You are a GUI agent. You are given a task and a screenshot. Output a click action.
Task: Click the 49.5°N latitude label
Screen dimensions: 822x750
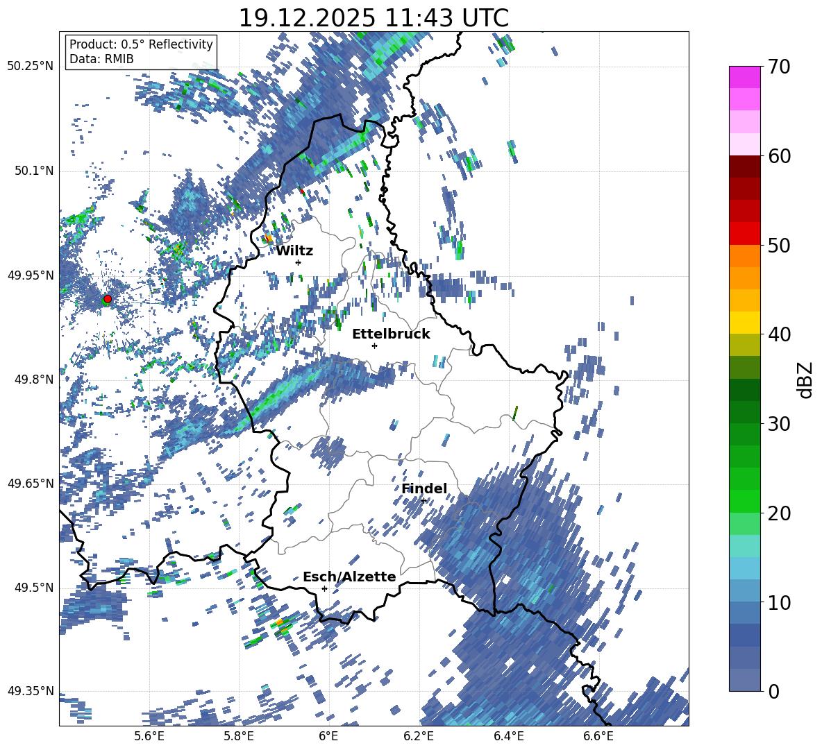[33, 588]
